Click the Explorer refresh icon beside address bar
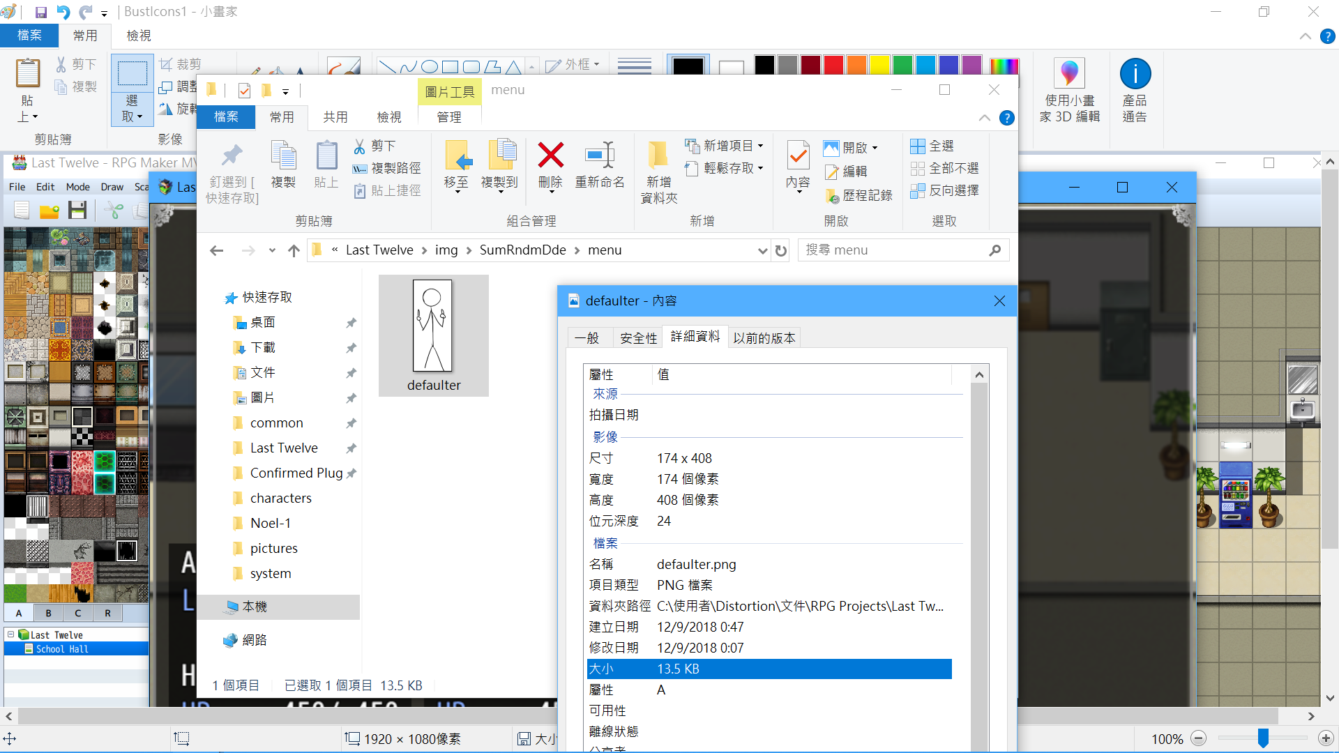 781,250
